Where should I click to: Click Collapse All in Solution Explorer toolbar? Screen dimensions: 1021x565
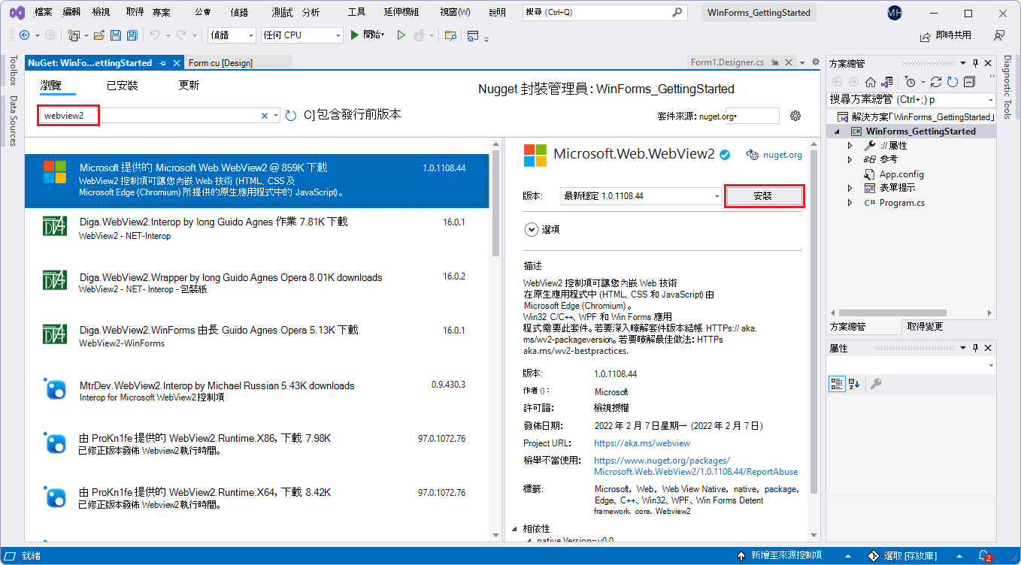pyautogui.click(x=969, y=81)
